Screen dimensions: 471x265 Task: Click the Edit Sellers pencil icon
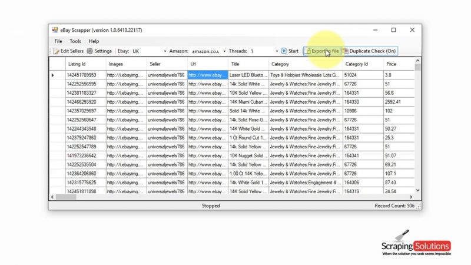click(x=56, y=51)
